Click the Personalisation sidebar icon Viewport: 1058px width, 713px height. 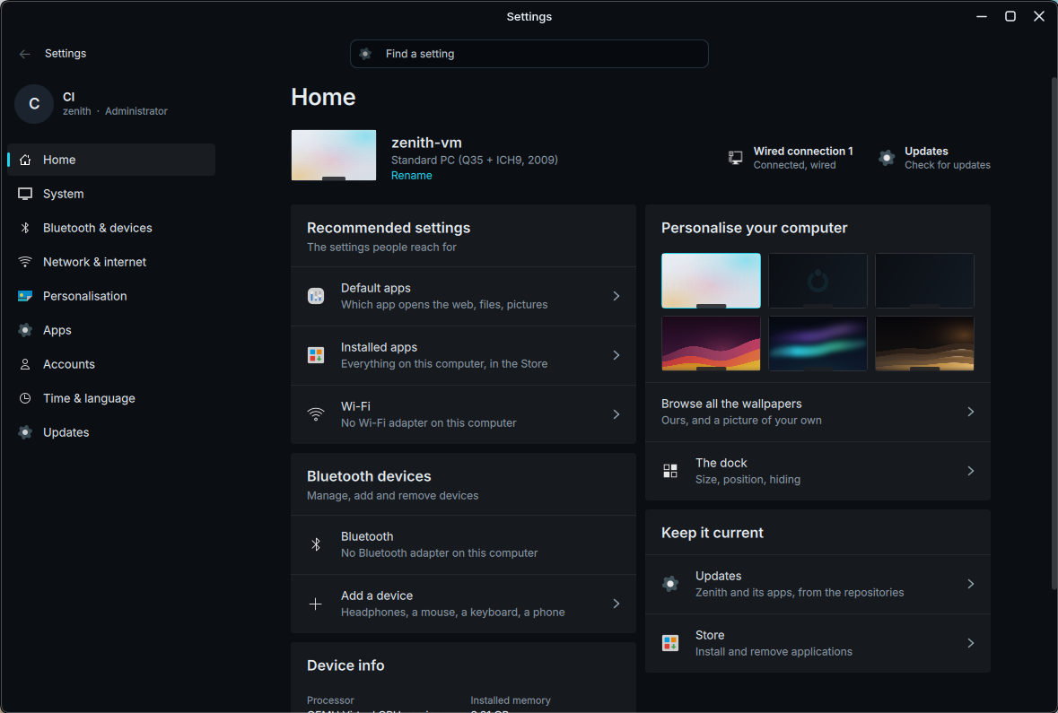point(25,296)
